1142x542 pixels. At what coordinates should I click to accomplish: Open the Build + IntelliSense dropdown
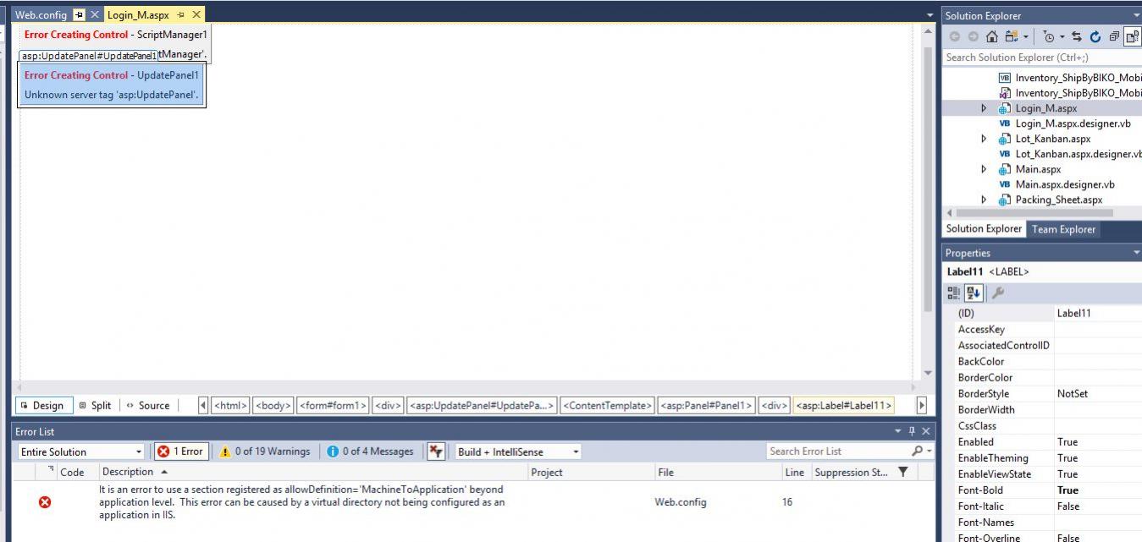(519, 452)
